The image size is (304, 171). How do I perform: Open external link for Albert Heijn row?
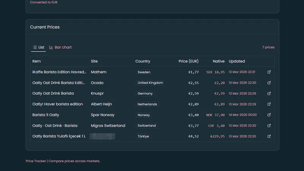coord(269,104)
